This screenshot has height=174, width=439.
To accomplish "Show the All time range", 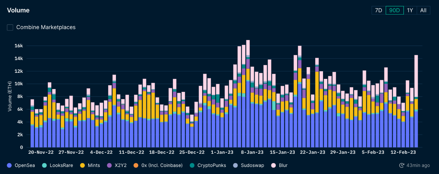I will click(x=423, y=10).
